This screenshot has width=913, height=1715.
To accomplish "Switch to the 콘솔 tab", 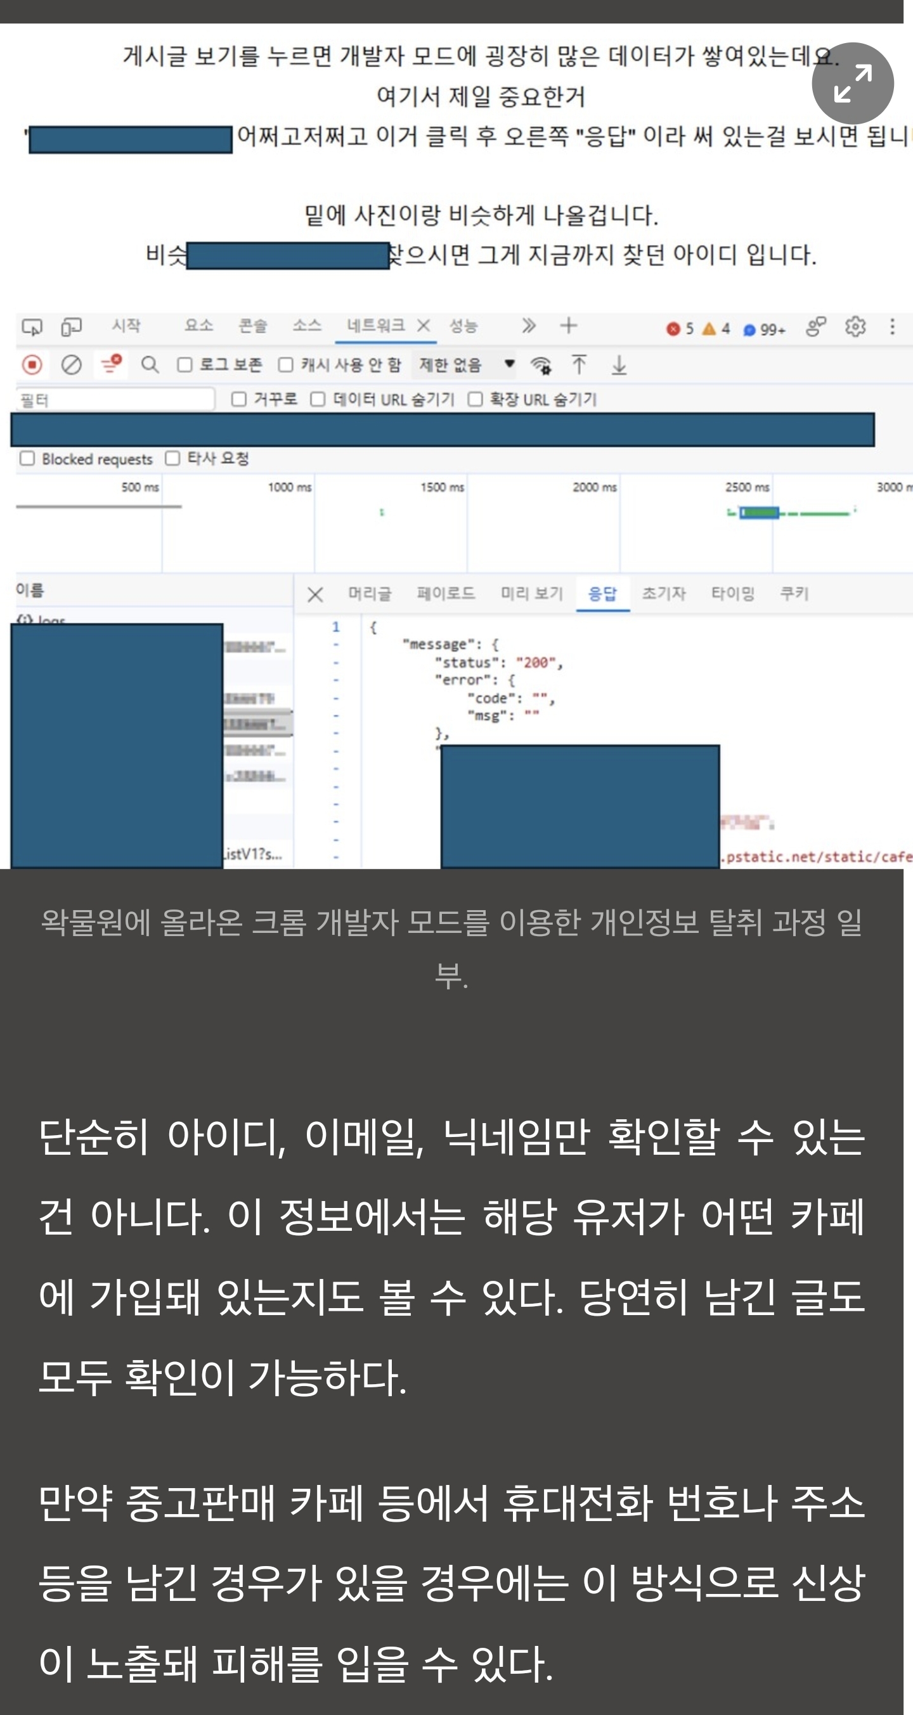I will 252,326.
